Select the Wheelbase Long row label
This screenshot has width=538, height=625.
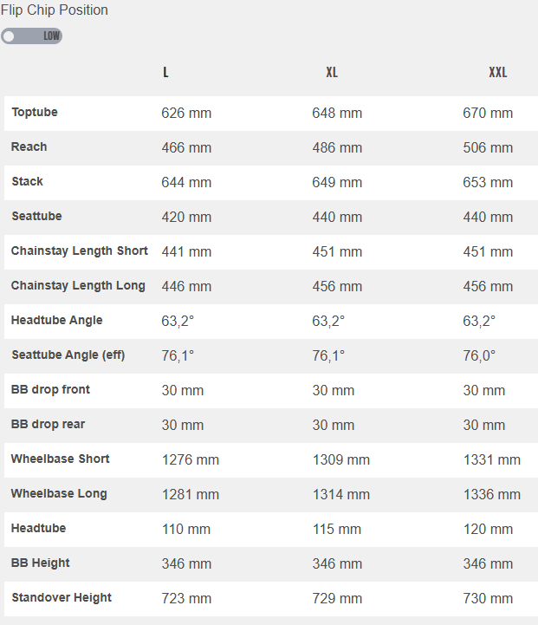coord(59,493)
